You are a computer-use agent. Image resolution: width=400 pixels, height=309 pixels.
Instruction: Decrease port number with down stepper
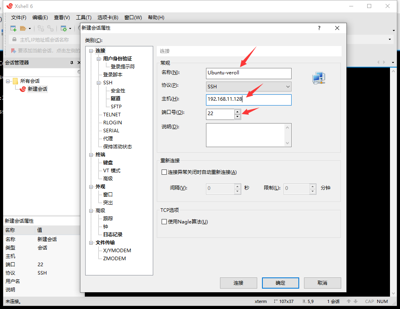pyautogui.click(x=237, y=116)
